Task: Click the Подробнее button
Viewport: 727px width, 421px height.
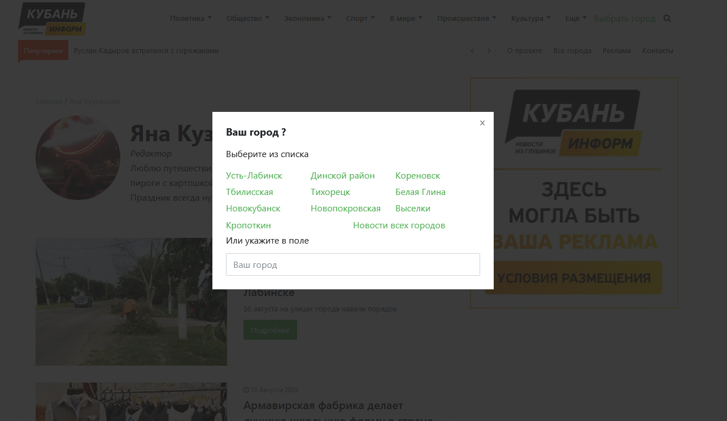Action: pyautogui.click(x=270, y=329)
